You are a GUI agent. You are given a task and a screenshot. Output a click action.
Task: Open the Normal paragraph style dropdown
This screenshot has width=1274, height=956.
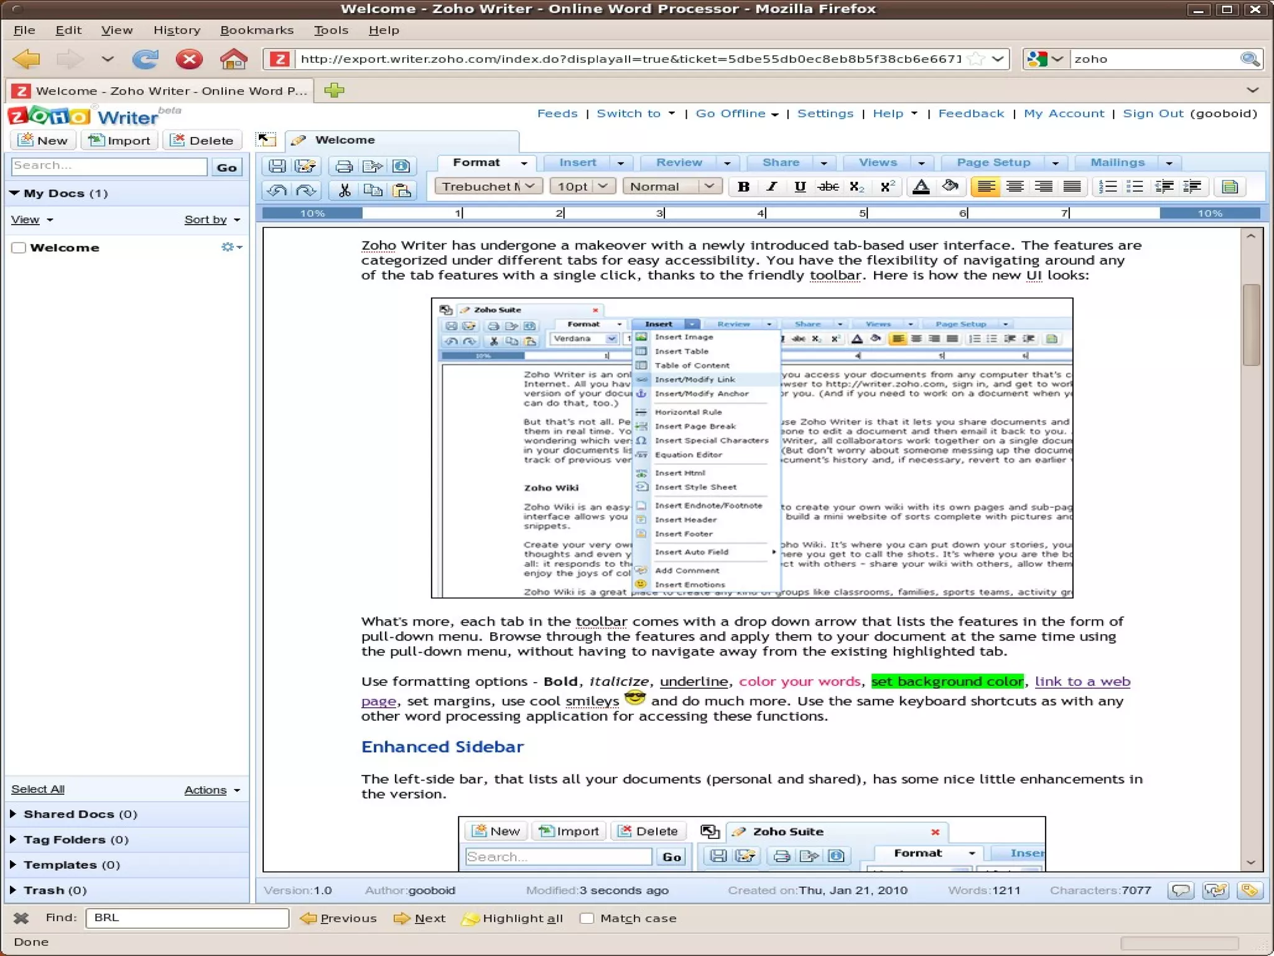pos(672,186)
